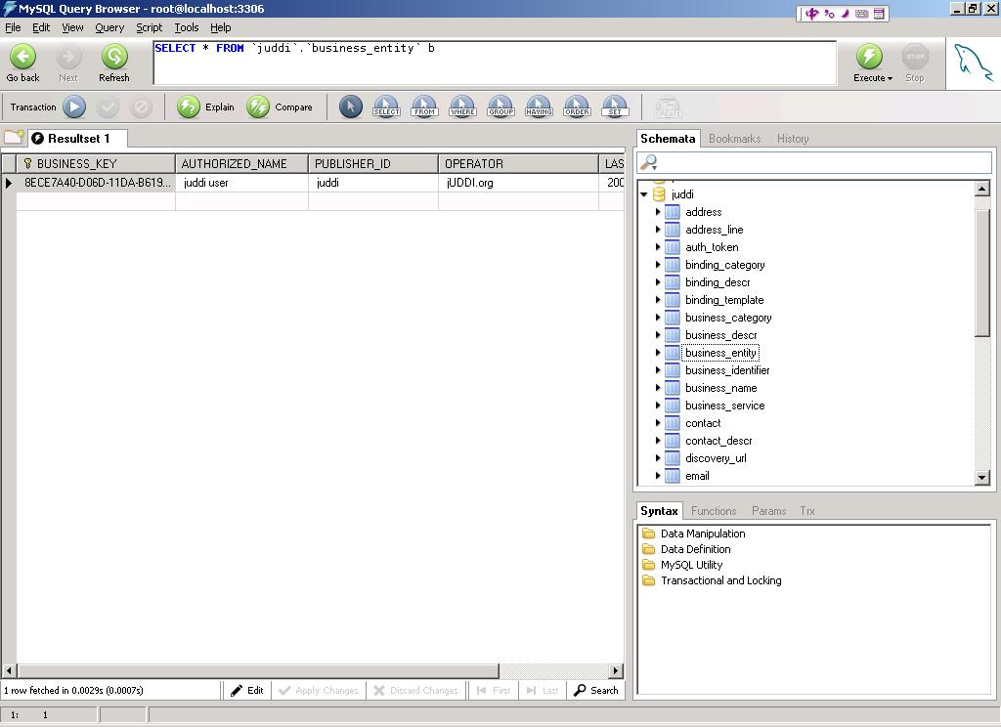Click the Search button below results
This screenshot has height=727, width=1001.
(x=596, y=690)
